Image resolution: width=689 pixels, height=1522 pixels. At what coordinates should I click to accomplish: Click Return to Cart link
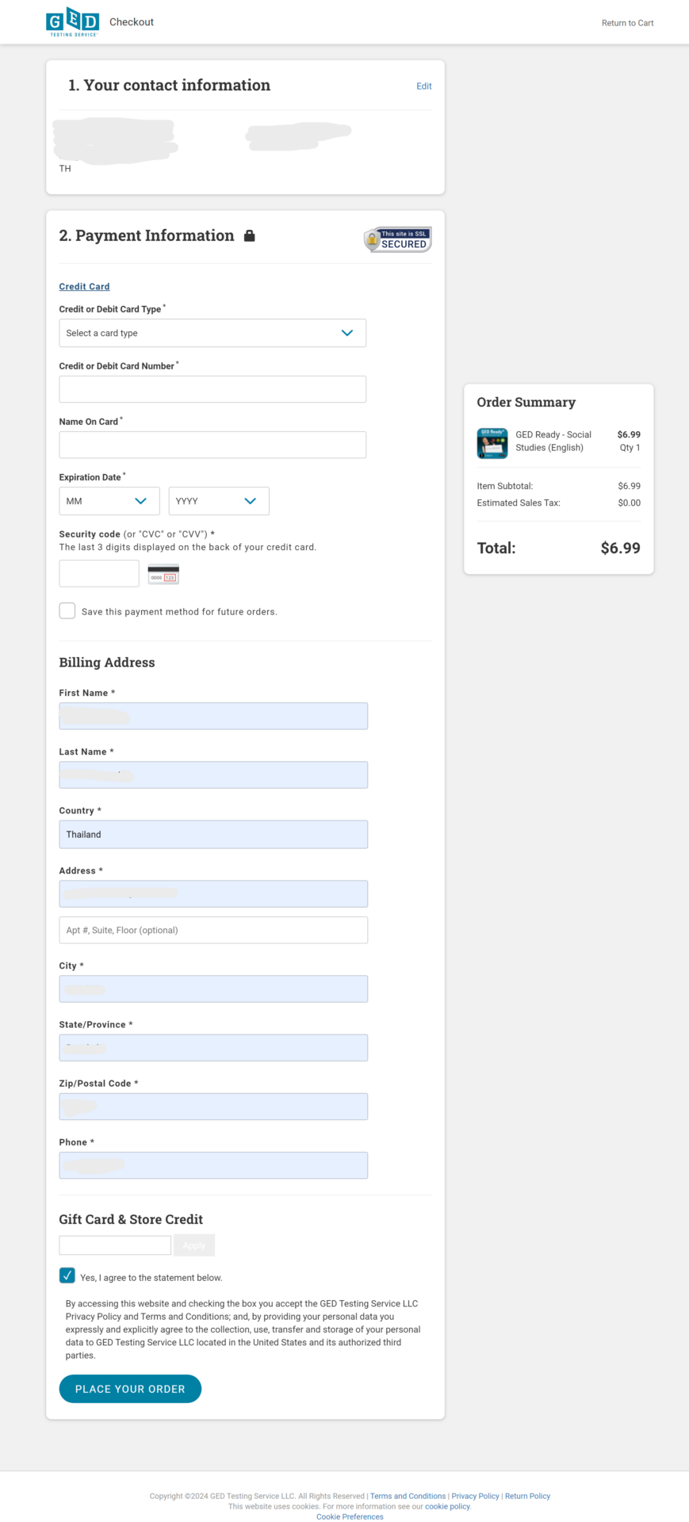pos(627,23)
